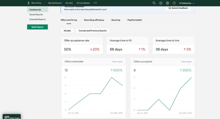
Task: Switch to the Sourcing tab
Action: [x=116, y=20]
